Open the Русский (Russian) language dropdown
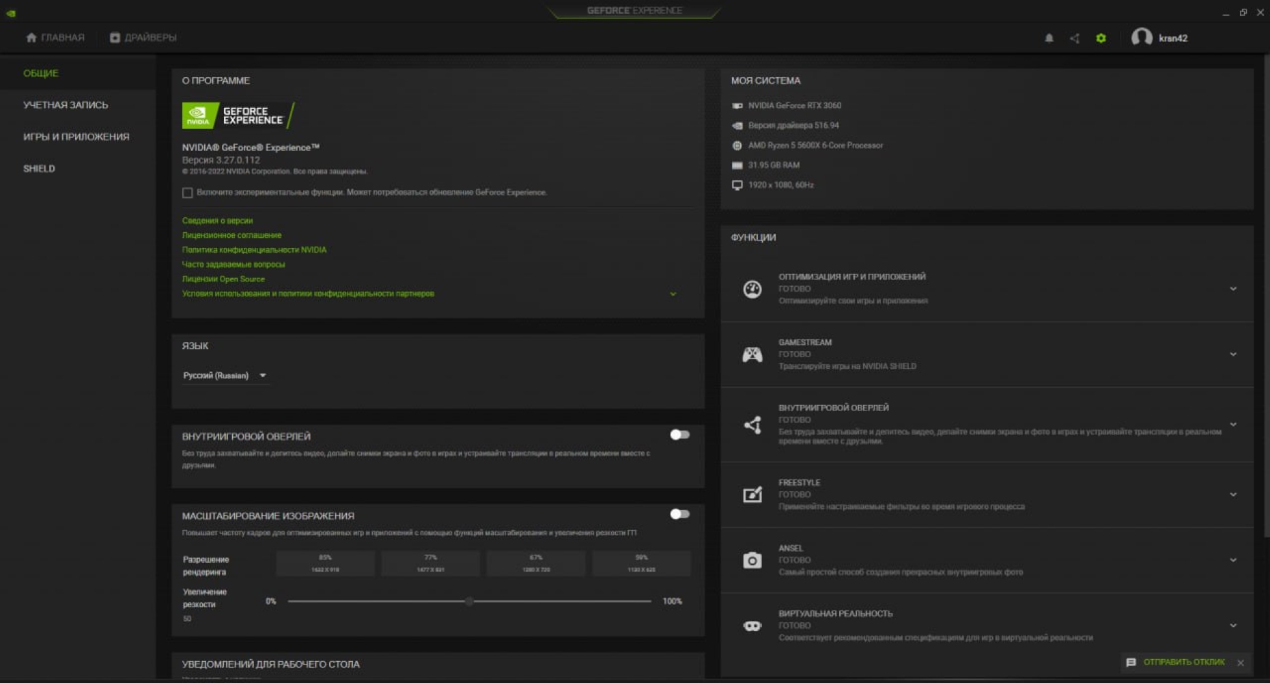This screenshot has width=1270, height=683. tap(225, 376)
